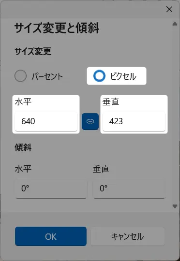Click the 垂直 label in skew section
The height and width of the screenshot is (261, 180).
point(101,169)
